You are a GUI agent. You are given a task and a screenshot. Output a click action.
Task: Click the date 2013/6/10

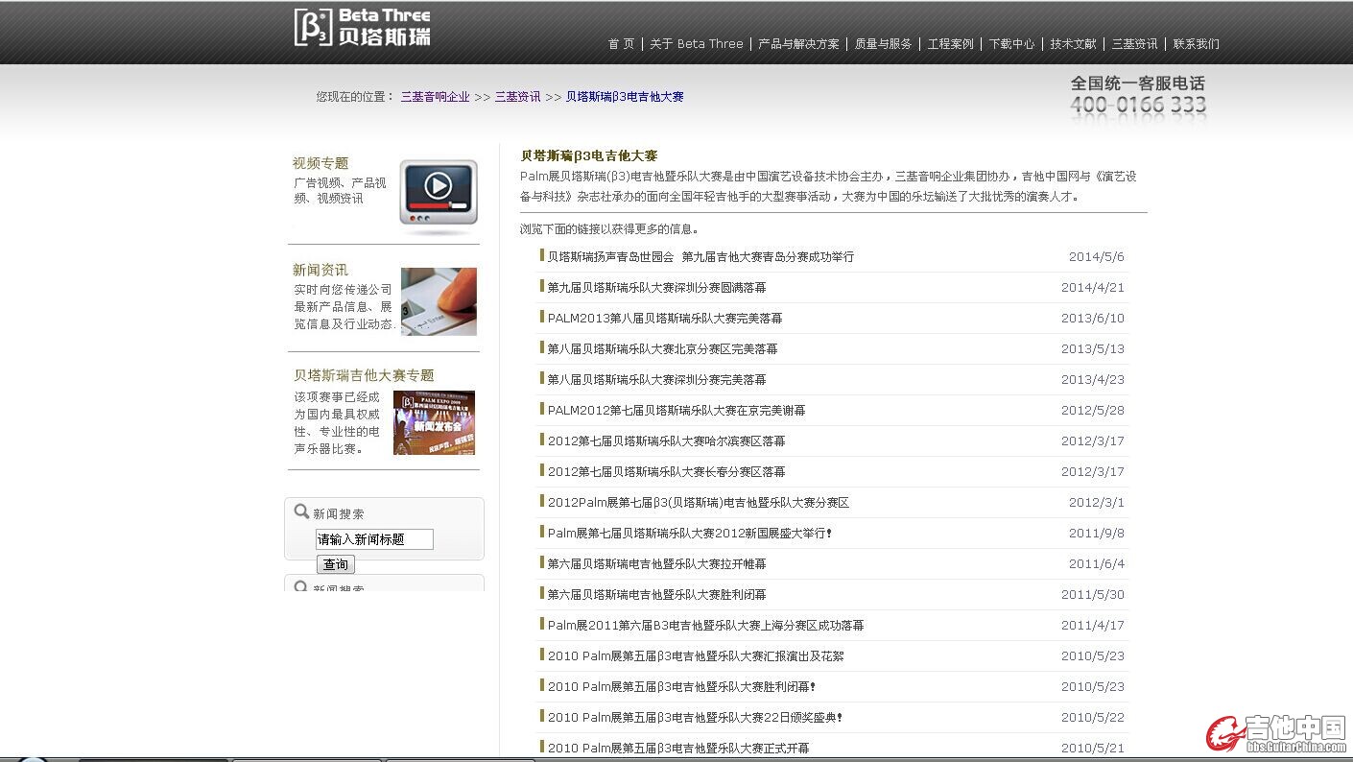coord(1093,319)
